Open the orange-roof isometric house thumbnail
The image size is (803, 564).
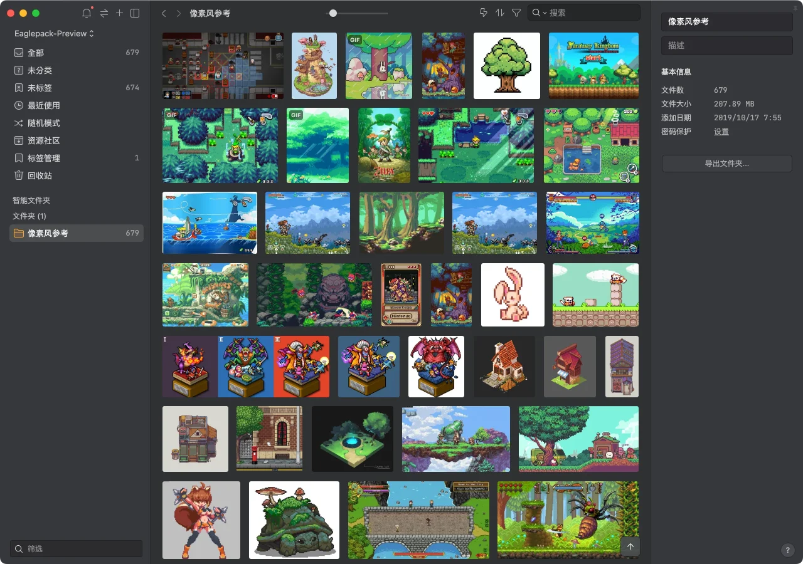tap(504, 367)
